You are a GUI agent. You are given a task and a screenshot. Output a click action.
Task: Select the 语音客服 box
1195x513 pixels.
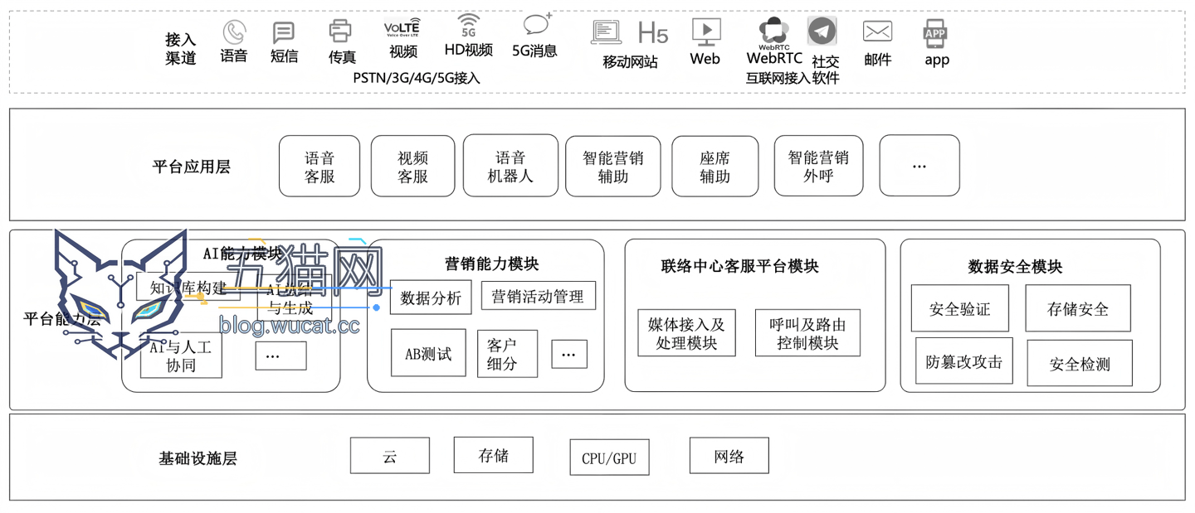319,167
